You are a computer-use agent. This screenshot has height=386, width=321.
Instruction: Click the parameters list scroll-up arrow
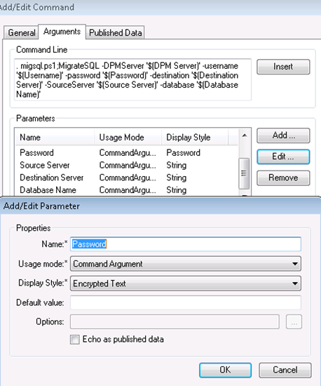tap(245, 135)
